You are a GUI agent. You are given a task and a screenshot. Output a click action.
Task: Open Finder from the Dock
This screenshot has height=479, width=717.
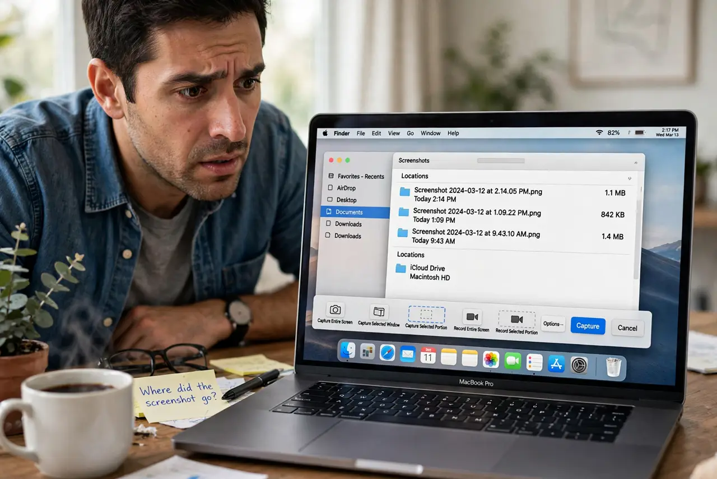pos(348,351)
